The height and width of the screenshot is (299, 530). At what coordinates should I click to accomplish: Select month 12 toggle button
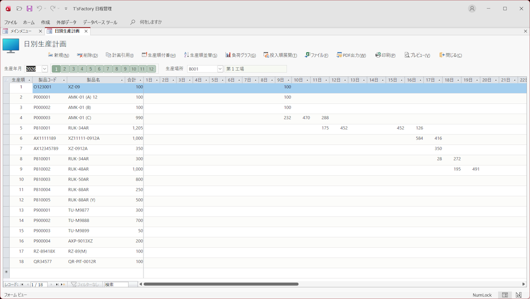(x=151, y=69)
